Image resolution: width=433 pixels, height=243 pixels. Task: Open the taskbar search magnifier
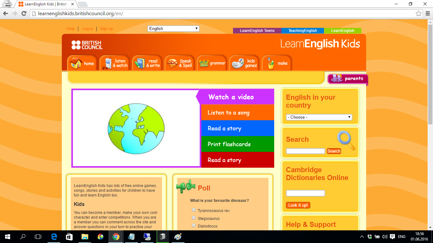(23, 237)
